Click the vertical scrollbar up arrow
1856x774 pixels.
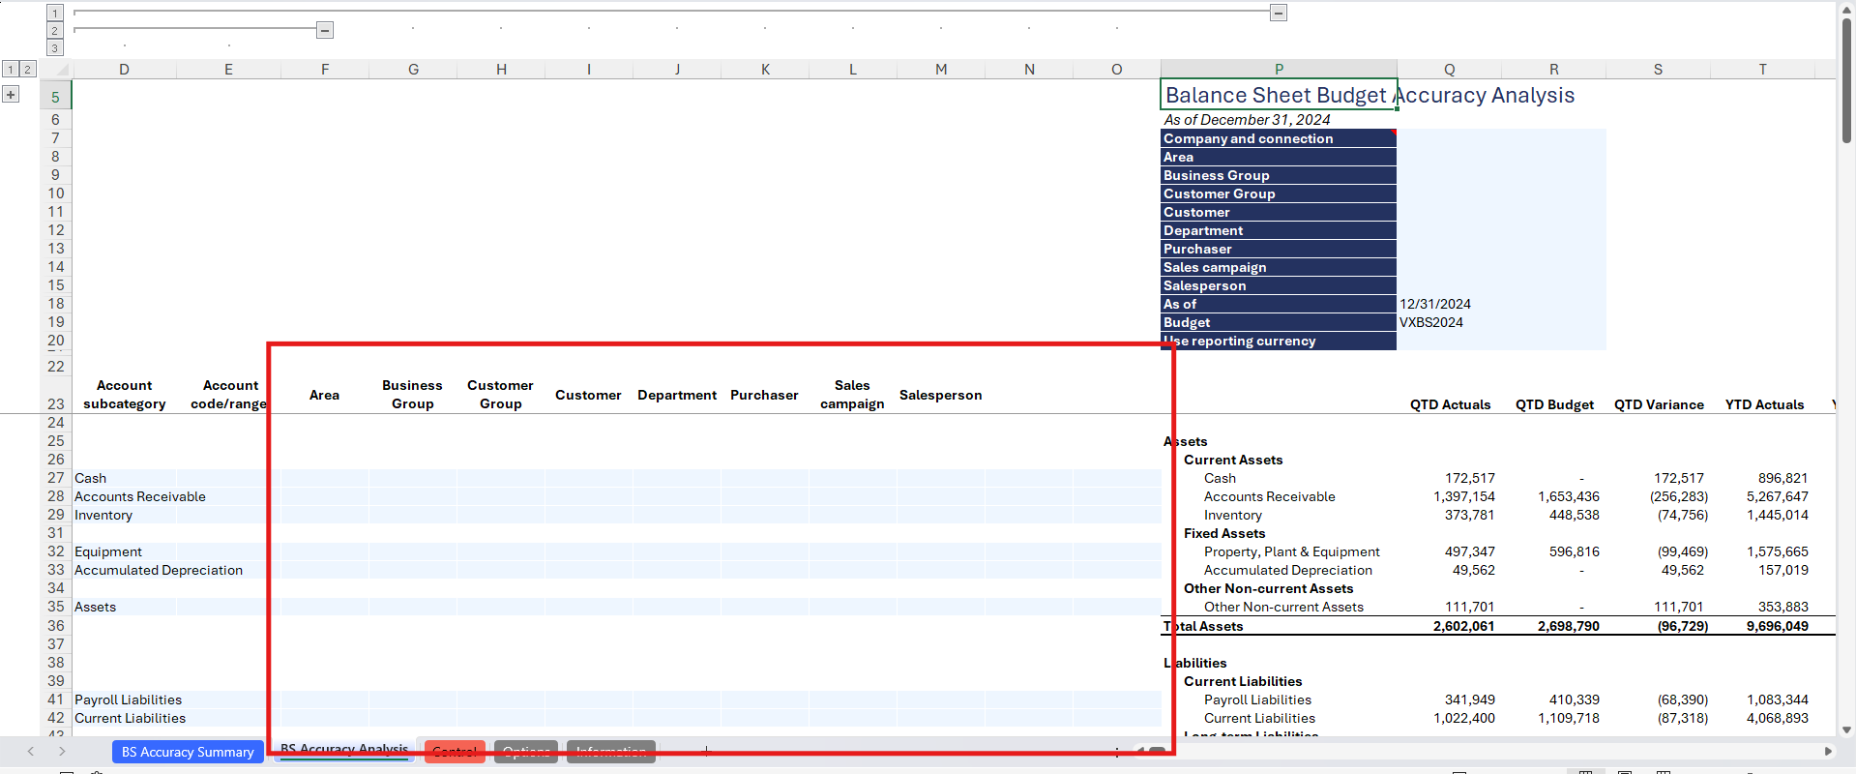coord(1846,9)
